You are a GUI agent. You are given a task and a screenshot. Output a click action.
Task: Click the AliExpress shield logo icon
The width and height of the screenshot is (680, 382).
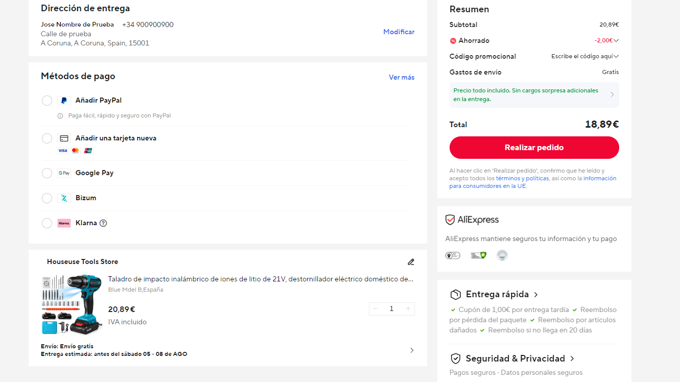450,220
